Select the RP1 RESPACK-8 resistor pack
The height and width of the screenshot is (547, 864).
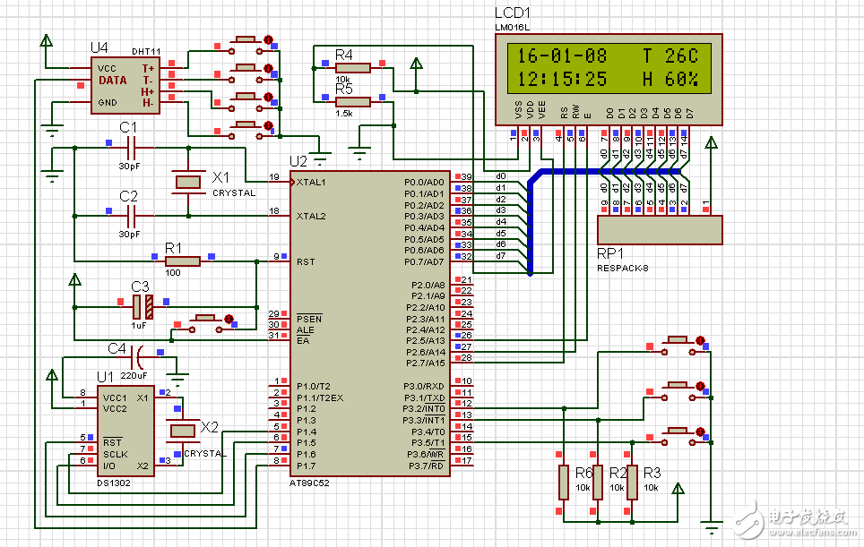click(659, 229)
